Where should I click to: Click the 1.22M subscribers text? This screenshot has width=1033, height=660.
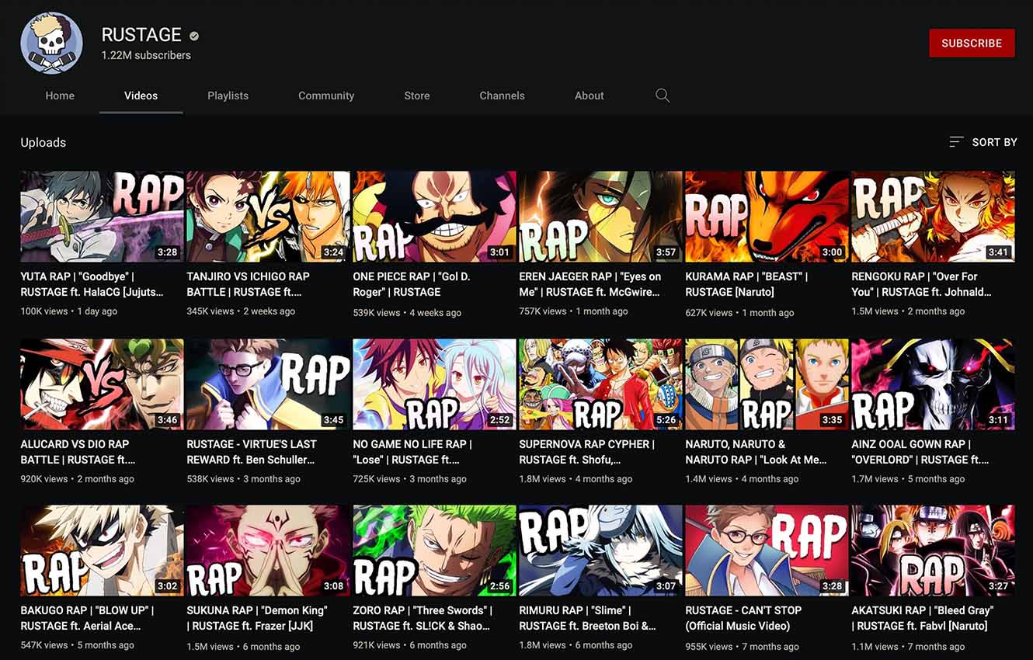point(146,55)
